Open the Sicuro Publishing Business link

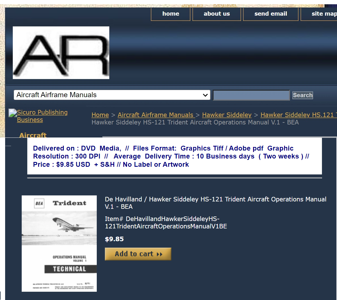tap(42, 116)
